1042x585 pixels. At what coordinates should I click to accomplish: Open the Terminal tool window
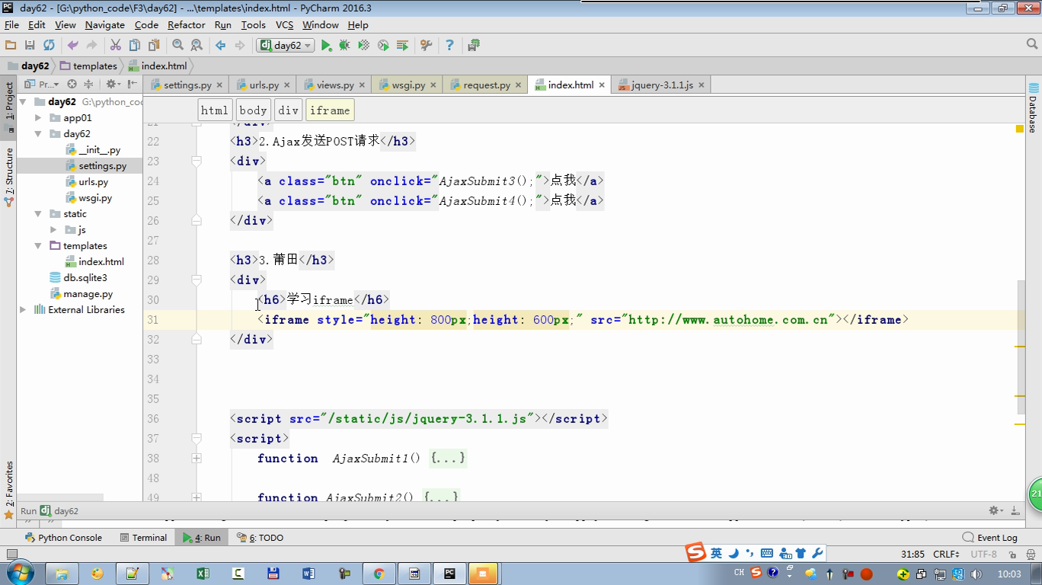144,538
